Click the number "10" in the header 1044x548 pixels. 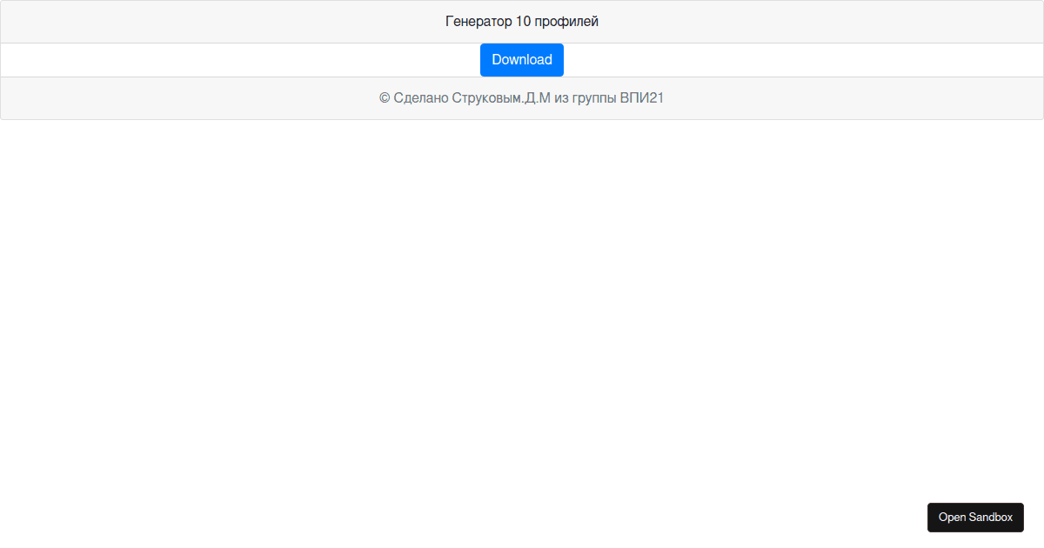tap(523, 22)
